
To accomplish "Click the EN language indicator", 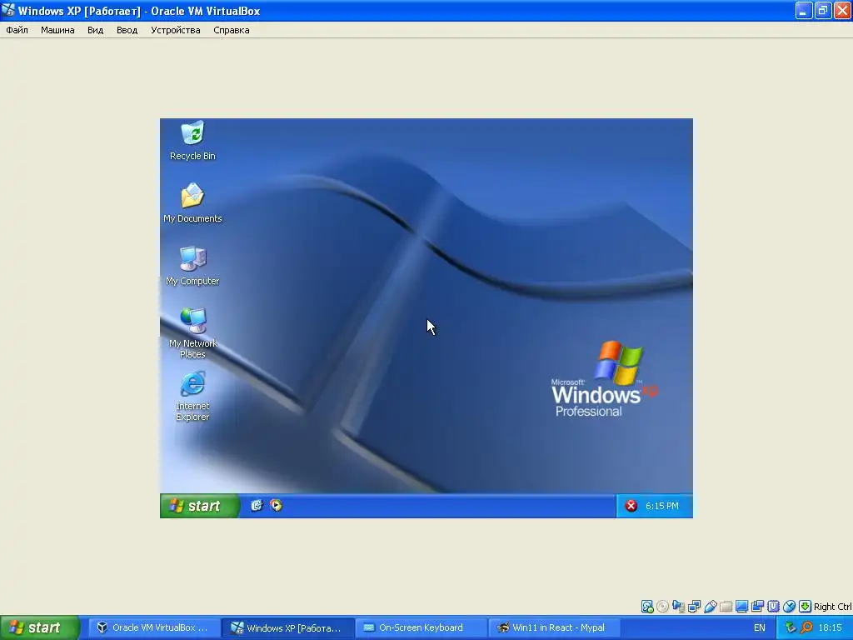I will pos(760,627).
